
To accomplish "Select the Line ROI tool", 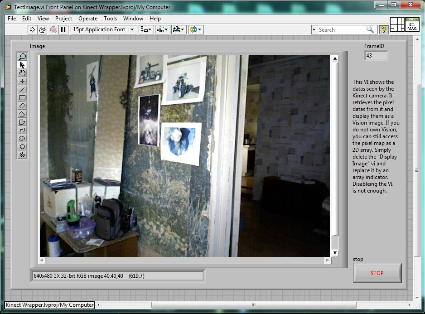I will [22, 89].
